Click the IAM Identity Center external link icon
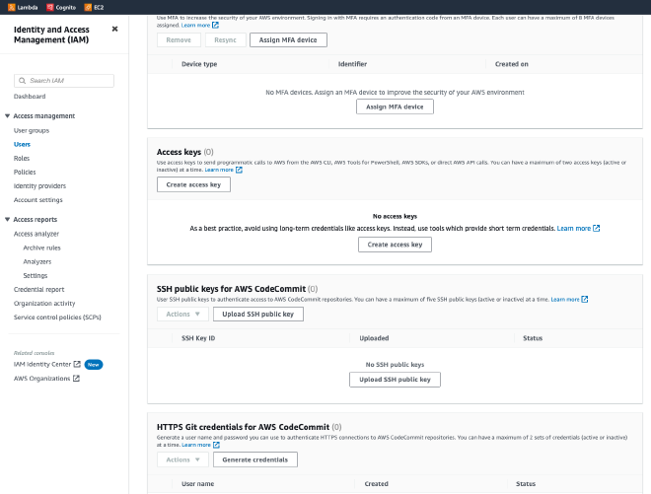 [x=77, y=364]
